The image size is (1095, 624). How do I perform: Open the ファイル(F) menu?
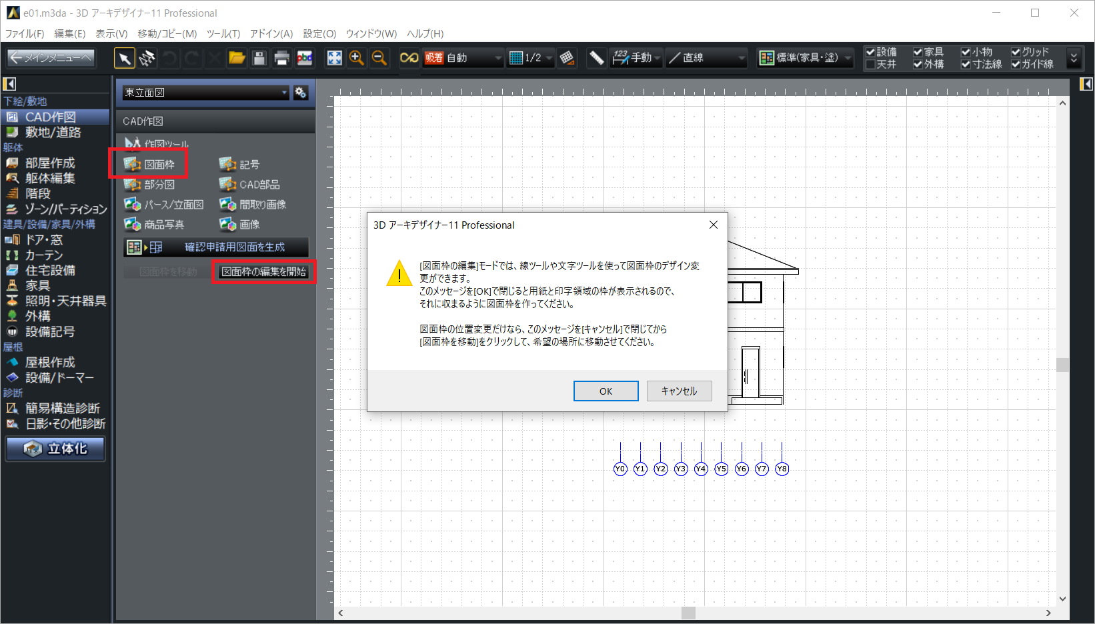point(25,33)
